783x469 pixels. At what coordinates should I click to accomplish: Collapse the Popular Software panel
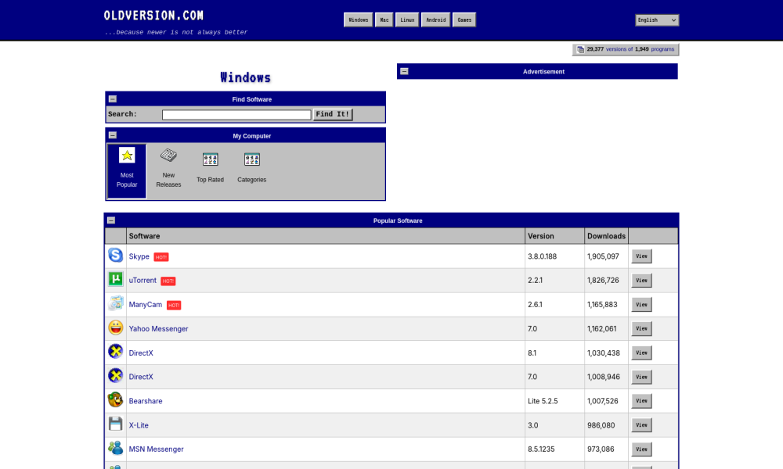[111, 220]
